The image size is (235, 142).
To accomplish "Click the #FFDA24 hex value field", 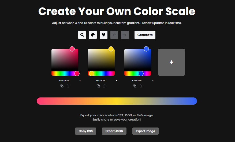I will [x=100, y=81].
